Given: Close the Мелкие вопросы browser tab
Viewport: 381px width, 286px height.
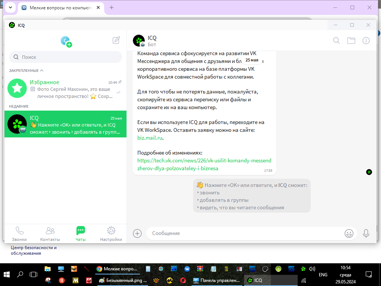Looking at the screenshot, I should 98,7.
